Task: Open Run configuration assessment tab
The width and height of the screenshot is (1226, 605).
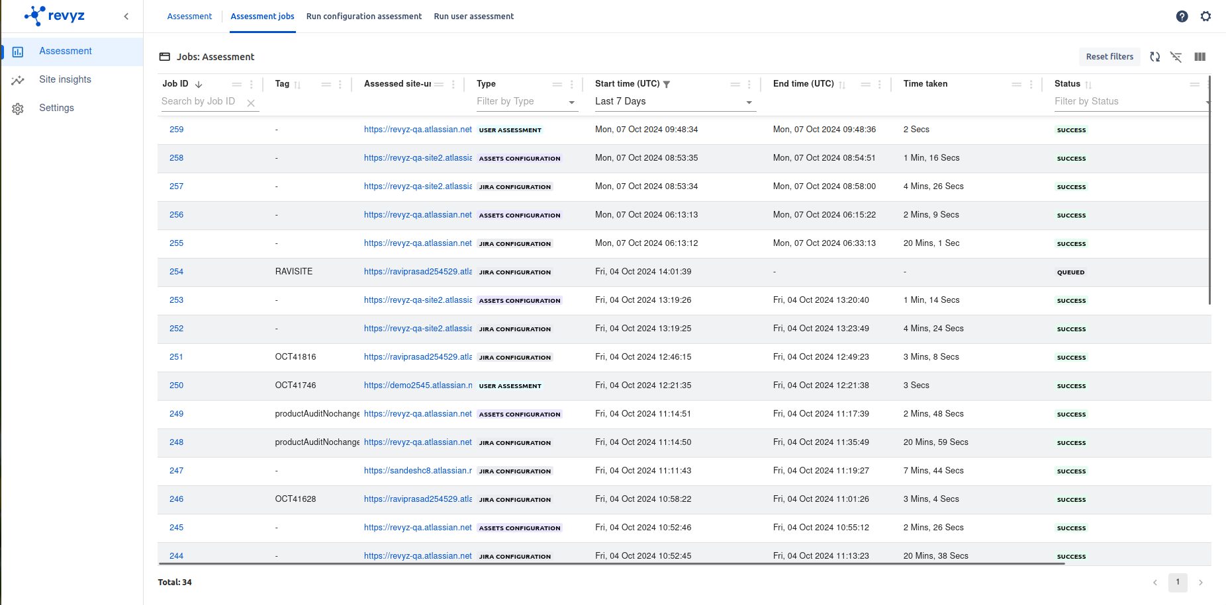Action: (x=364, y=17)
